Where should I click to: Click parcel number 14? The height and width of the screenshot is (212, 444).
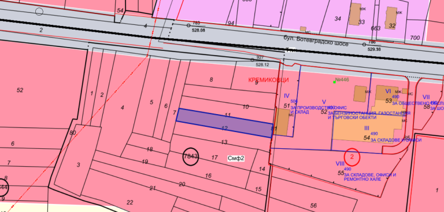click(x=262, y=169)
